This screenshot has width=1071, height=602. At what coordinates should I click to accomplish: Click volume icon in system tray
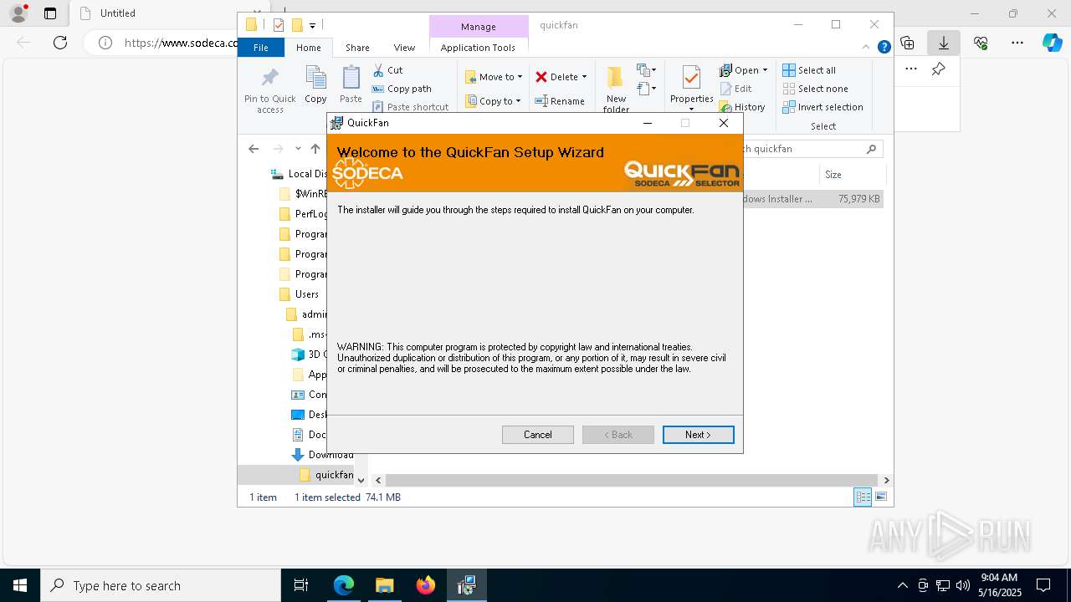tap(963, 585)
